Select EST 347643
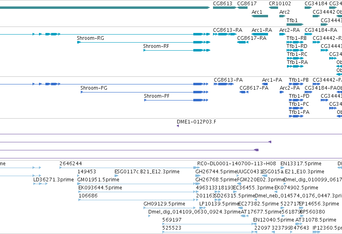342x234 pixels. 291,232
